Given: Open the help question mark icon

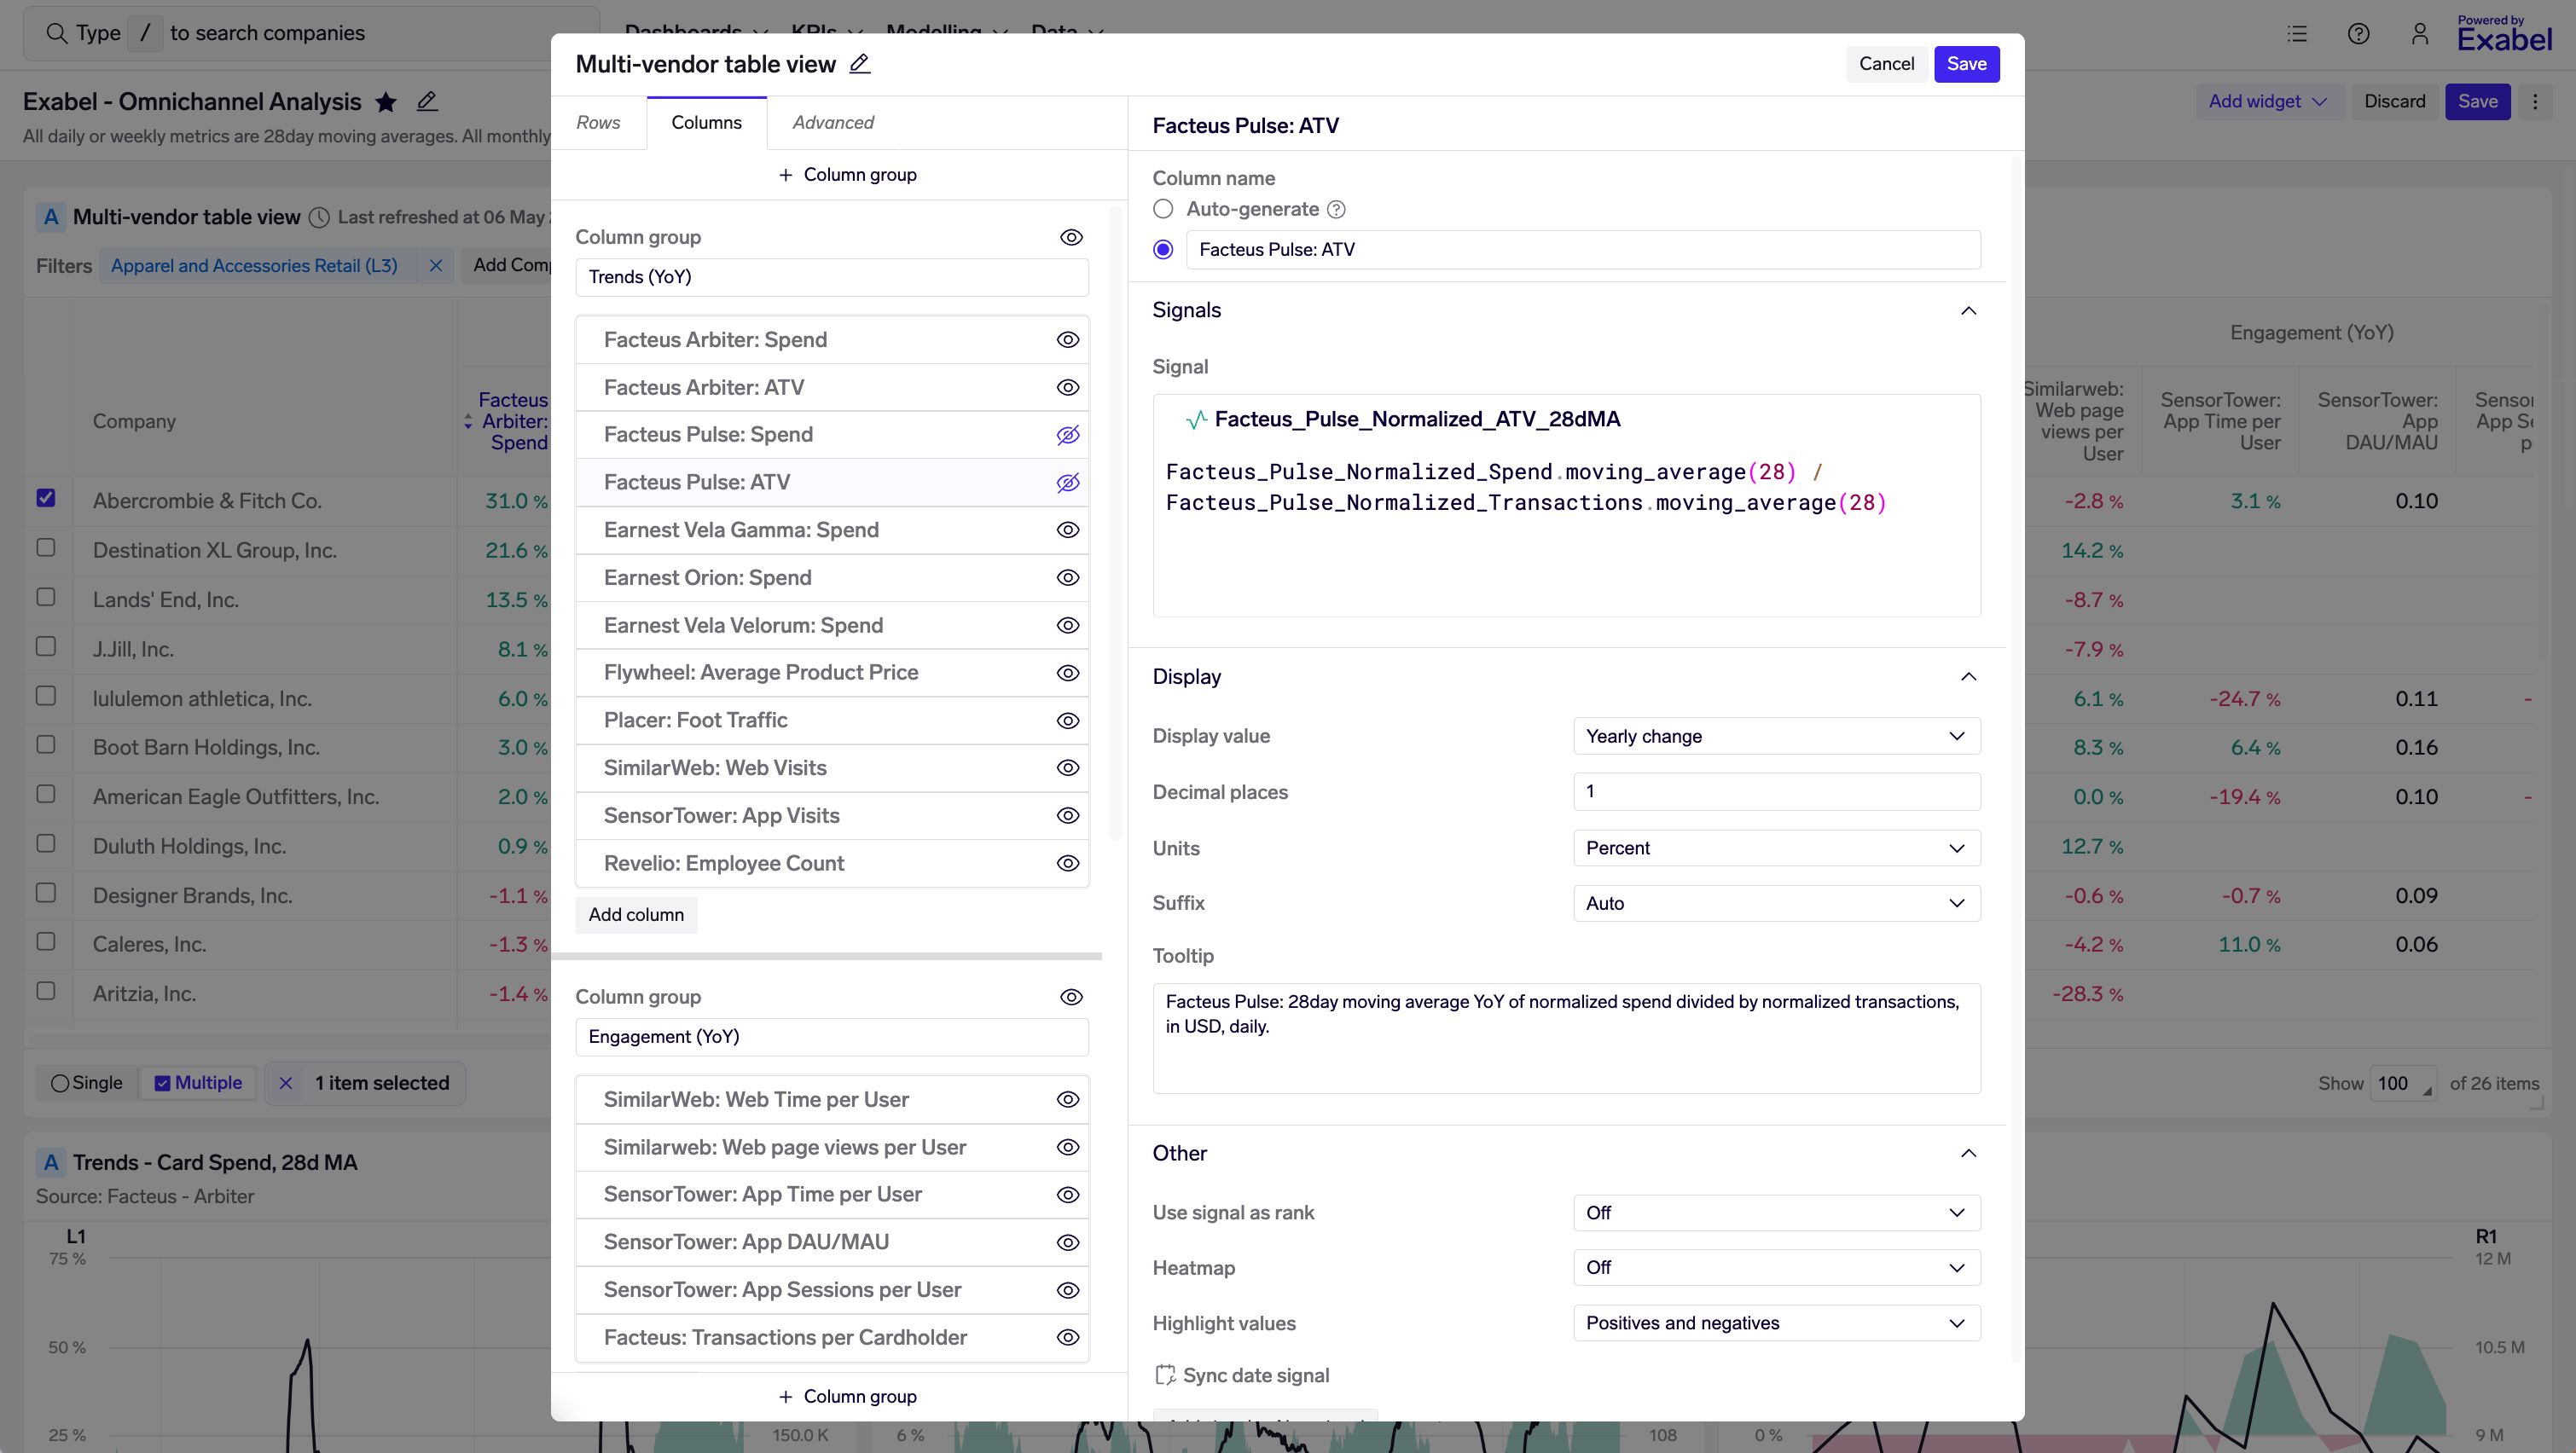Looking at the screenshot, I should [2358, 34].
